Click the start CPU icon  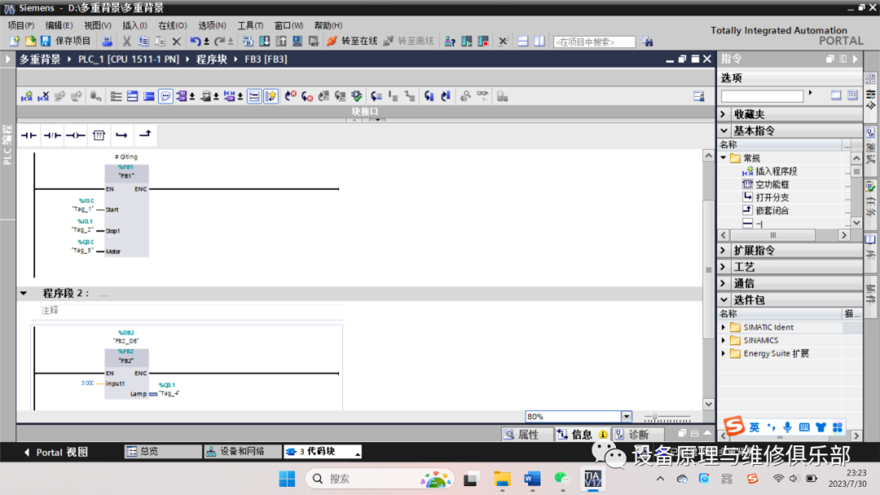pyautogui.click(x=467, y=41)
